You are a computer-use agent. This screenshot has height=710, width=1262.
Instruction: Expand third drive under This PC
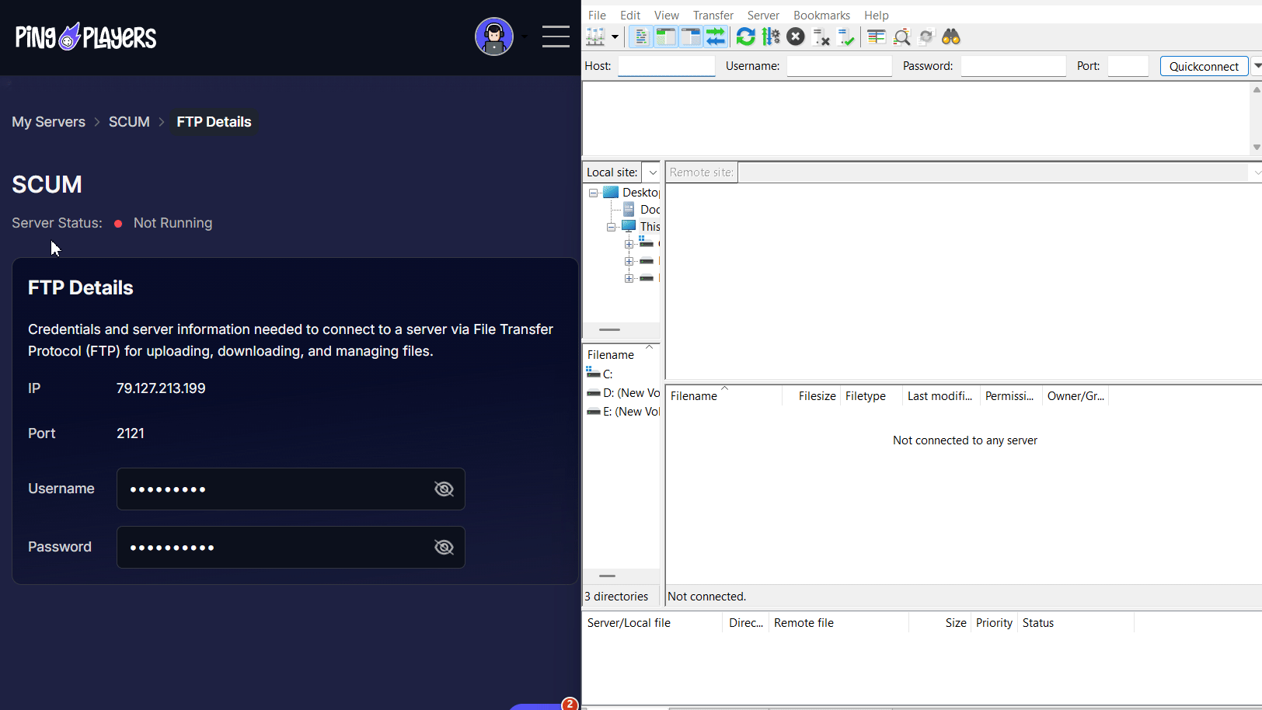coord(629,278)
